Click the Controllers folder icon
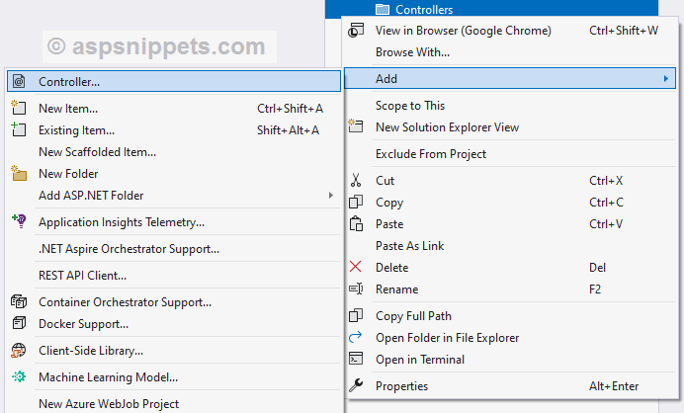684x413 pixels. [383, 9]
